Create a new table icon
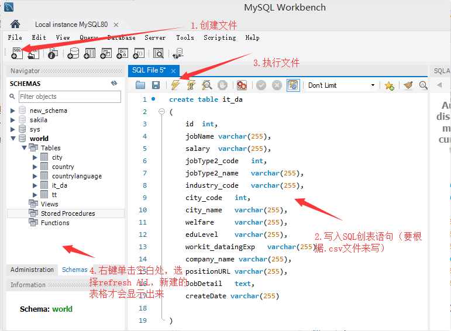This screenshot has height=331, width=451. [89, 53]
